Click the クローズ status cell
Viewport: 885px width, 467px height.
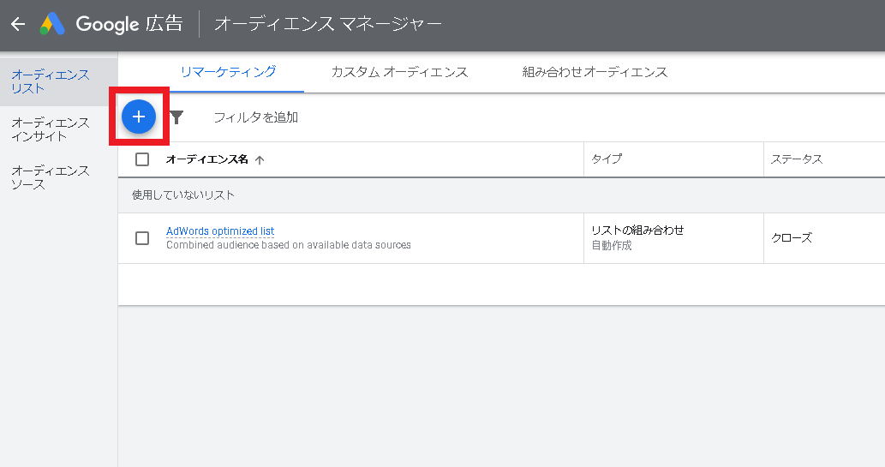tap(792, 237)
